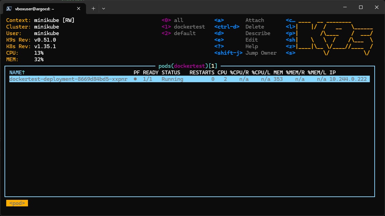Click the PF column header

click(x=137, y=73)
